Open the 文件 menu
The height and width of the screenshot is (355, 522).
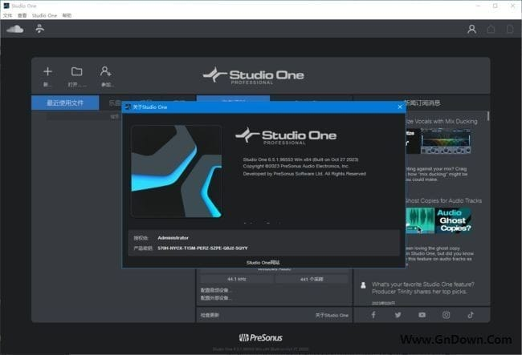[8, 15]
